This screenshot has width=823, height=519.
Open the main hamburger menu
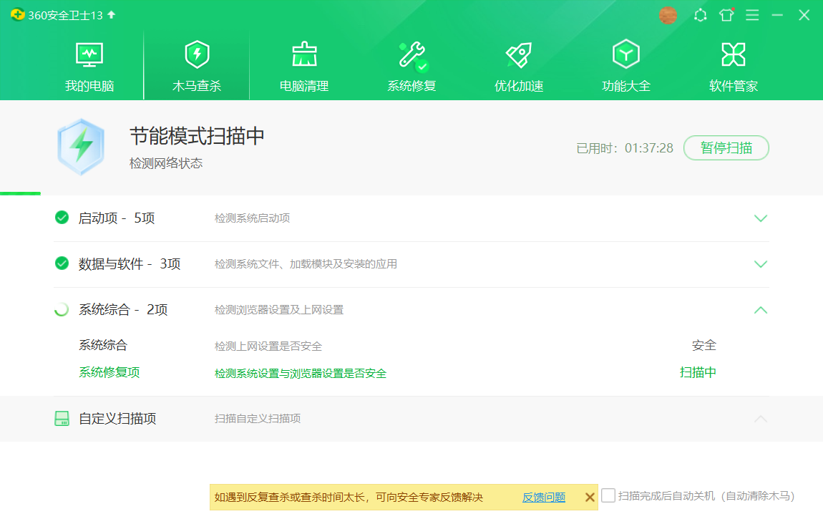point(752,15)
